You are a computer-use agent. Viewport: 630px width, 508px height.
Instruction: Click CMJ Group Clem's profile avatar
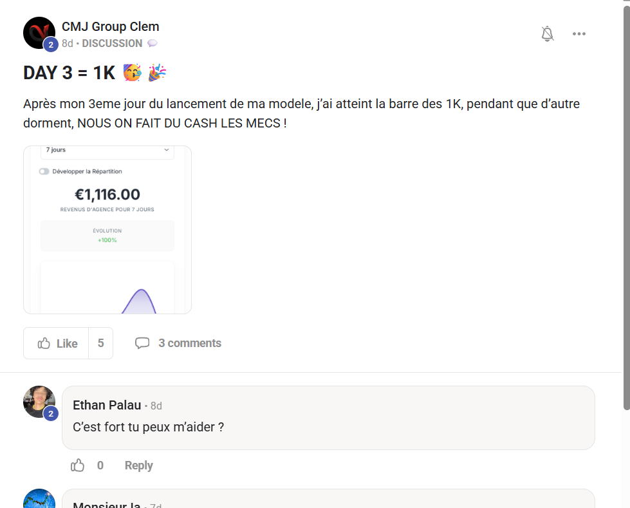[39, 33]
